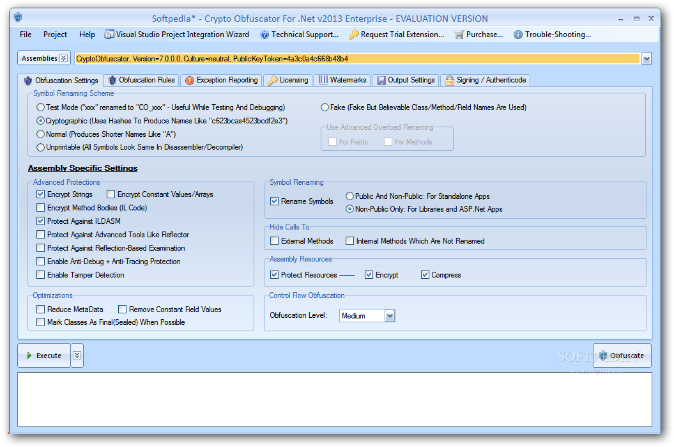Click the shield icon on the Obfuscate button
674x447 pixels.
603,356
